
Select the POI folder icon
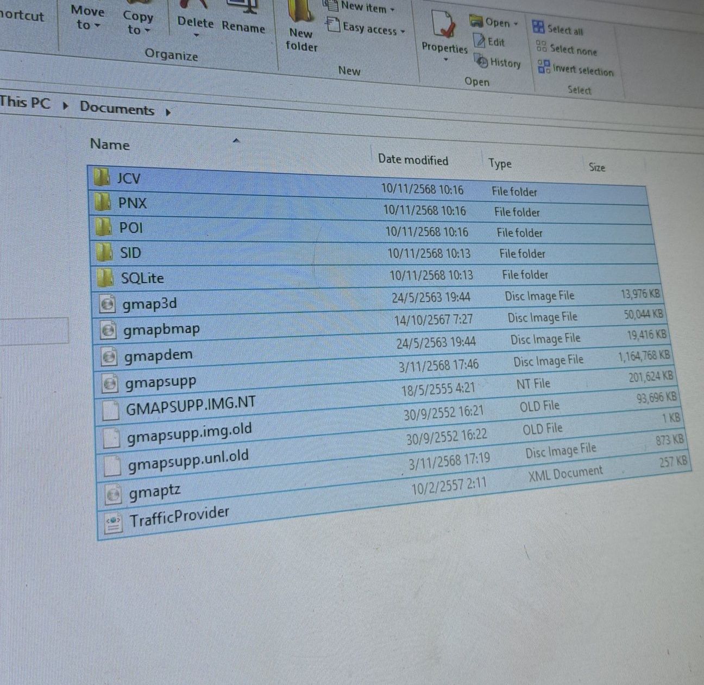click(104, 227)
